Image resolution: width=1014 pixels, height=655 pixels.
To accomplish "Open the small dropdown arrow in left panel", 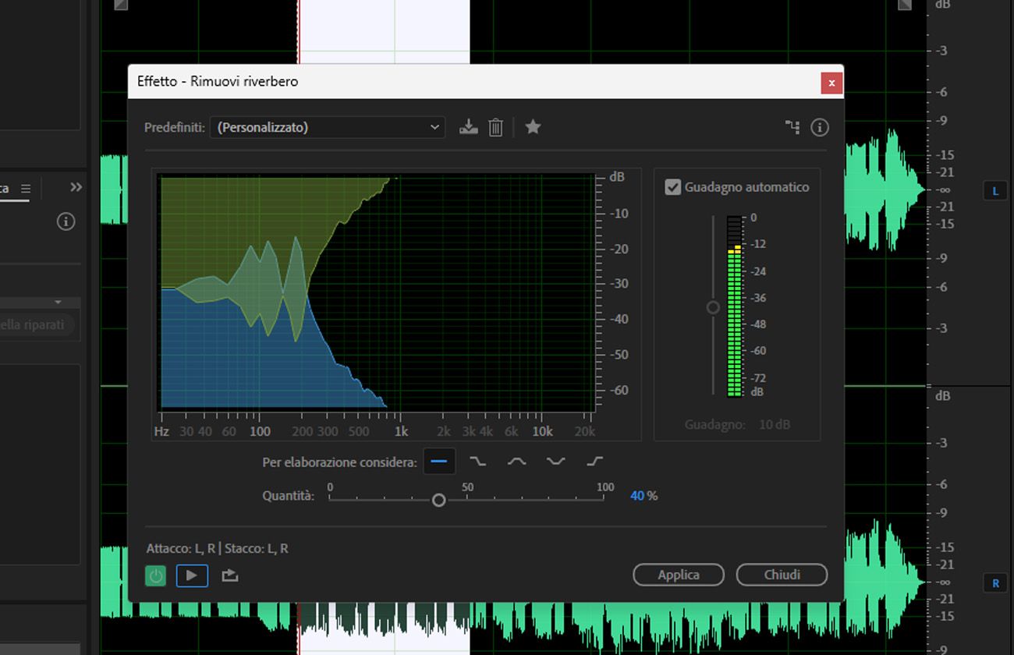I will pyautogui.click(x=58, y=302).
